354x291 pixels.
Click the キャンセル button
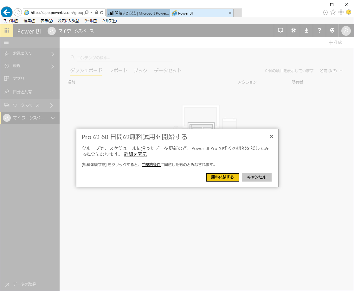pos(257,177)
